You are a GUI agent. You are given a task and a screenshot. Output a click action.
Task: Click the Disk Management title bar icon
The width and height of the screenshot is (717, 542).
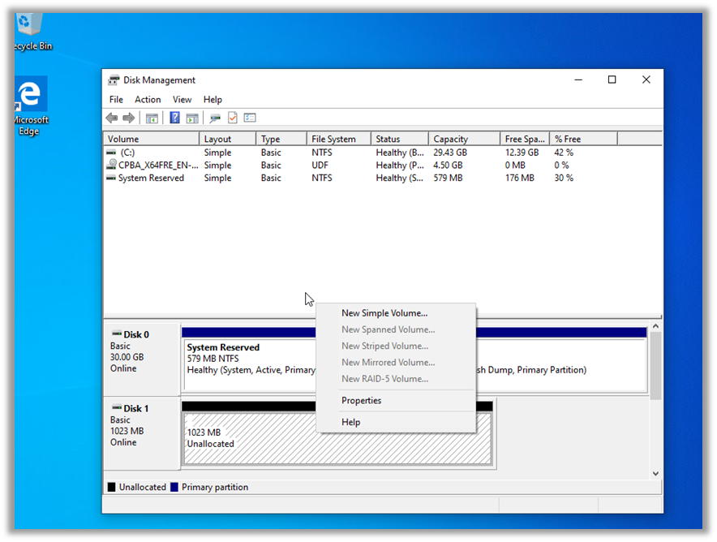(x=114, y=80)
